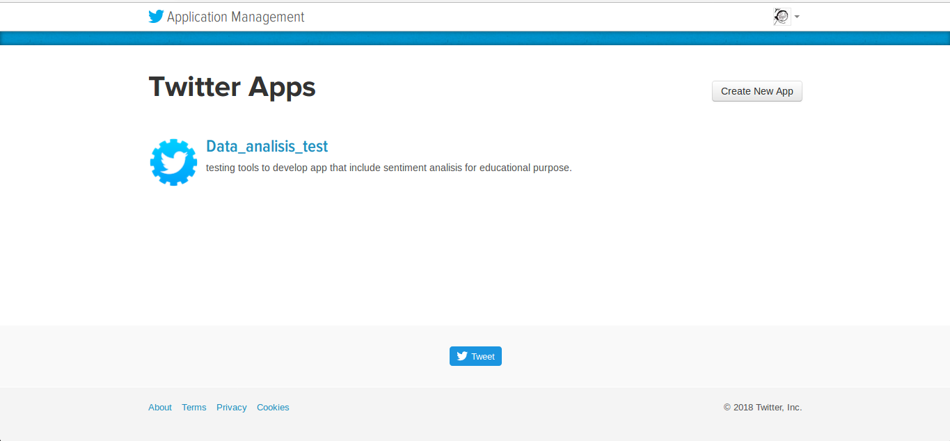Open the Cookies footer link

273,408
